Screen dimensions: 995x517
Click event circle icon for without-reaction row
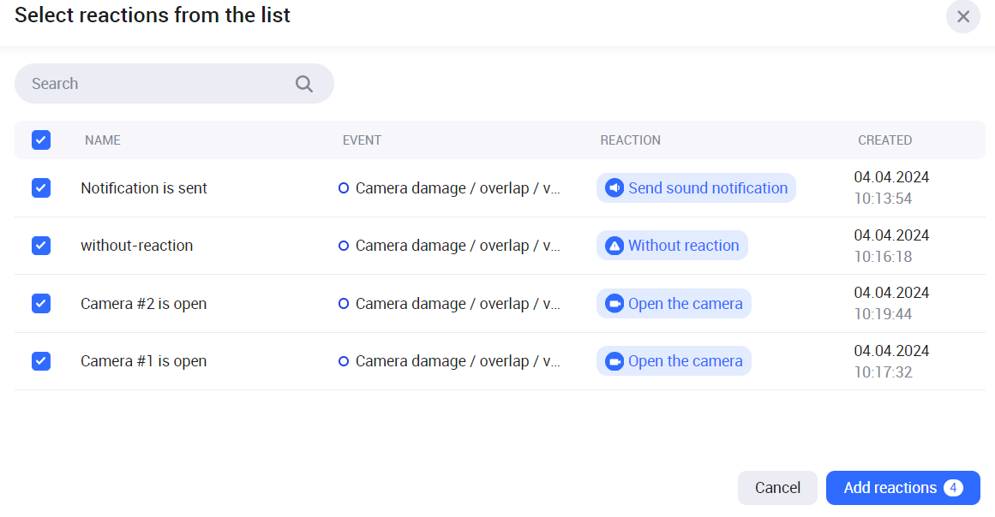[344, 246]
